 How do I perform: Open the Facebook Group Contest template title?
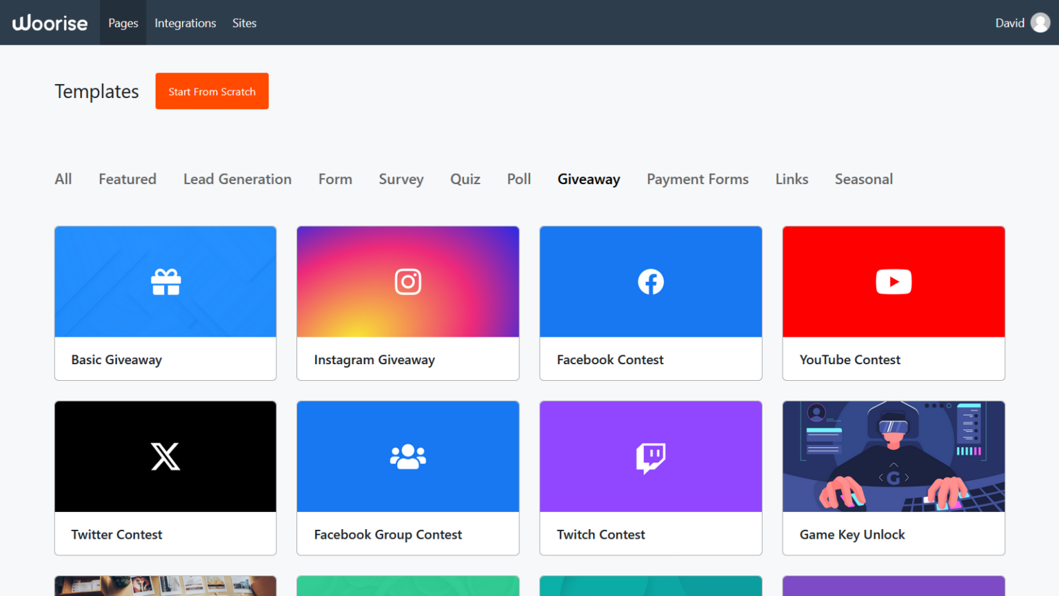point(388,535)
